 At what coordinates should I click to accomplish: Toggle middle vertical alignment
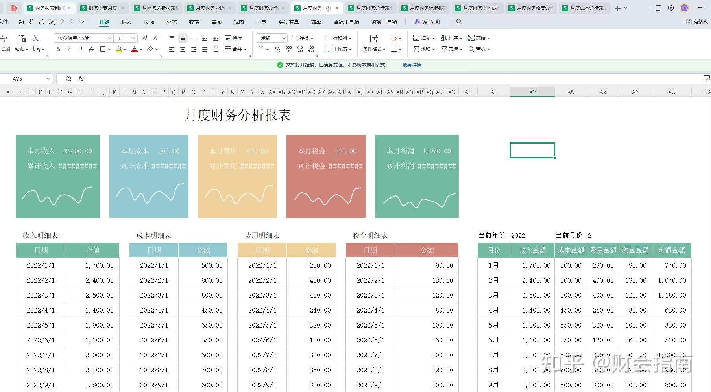[x=183, y=38]
